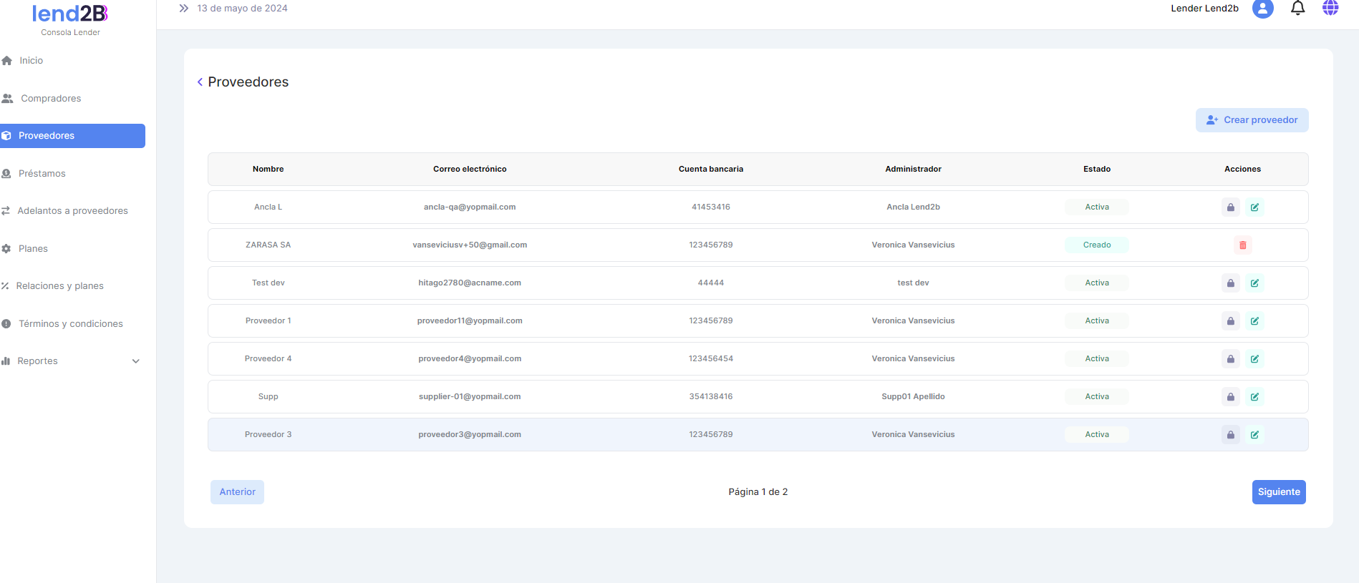Toggle lock on Proveedor 1 row
The width and height of the screenshot is (1359, 583).
click(x=1230, y=321)
